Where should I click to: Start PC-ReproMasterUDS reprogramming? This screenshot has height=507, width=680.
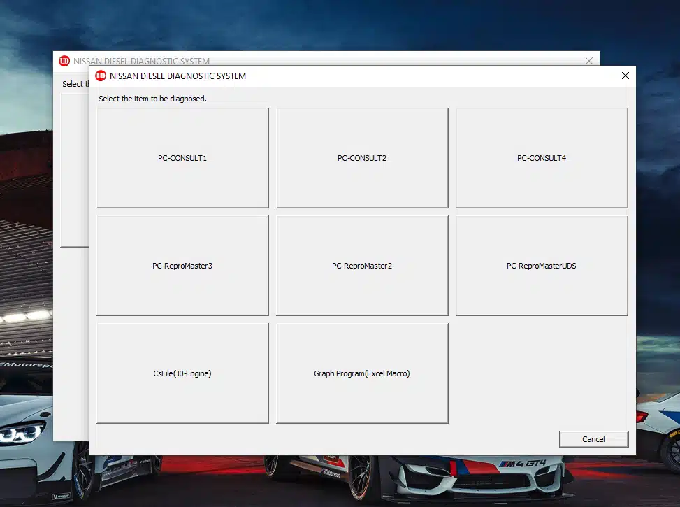[x=542, y=266]
